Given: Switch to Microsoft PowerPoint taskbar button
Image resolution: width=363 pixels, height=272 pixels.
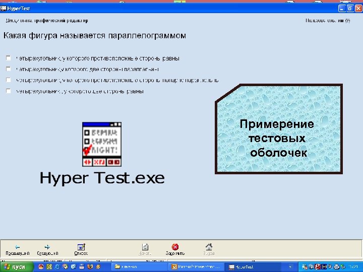Looking at the screenshot, I should pos(197,267).
